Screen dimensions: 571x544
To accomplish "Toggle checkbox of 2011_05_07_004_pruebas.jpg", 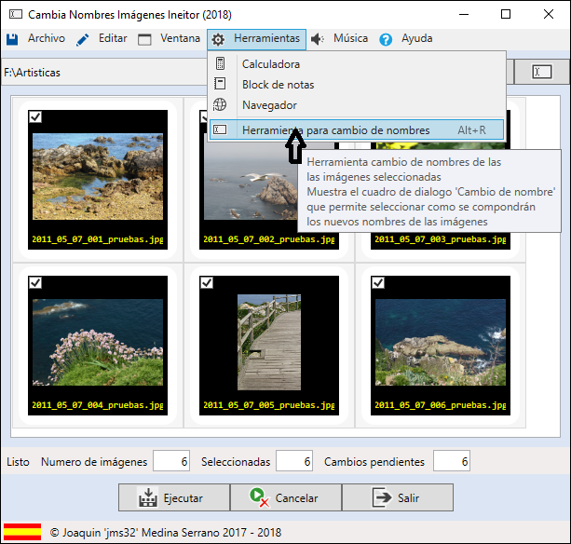I will [x=35, y=282].
